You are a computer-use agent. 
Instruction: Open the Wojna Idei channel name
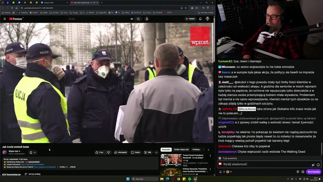[x=13, y=151]
